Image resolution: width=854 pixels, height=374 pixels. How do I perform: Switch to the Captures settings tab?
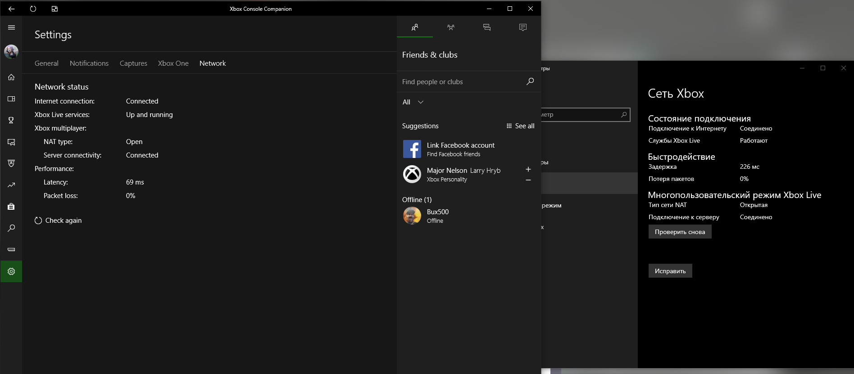coord(133,63)
